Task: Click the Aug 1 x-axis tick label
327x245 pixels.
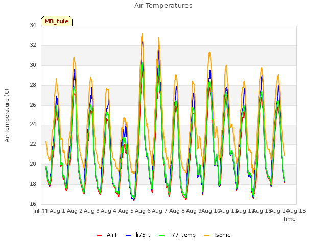Action: (x=58, y=211)
